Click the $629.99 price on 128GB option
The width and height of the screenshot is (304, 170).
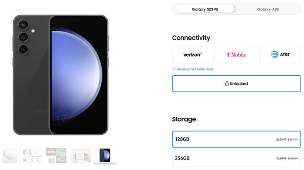(281, 139)
